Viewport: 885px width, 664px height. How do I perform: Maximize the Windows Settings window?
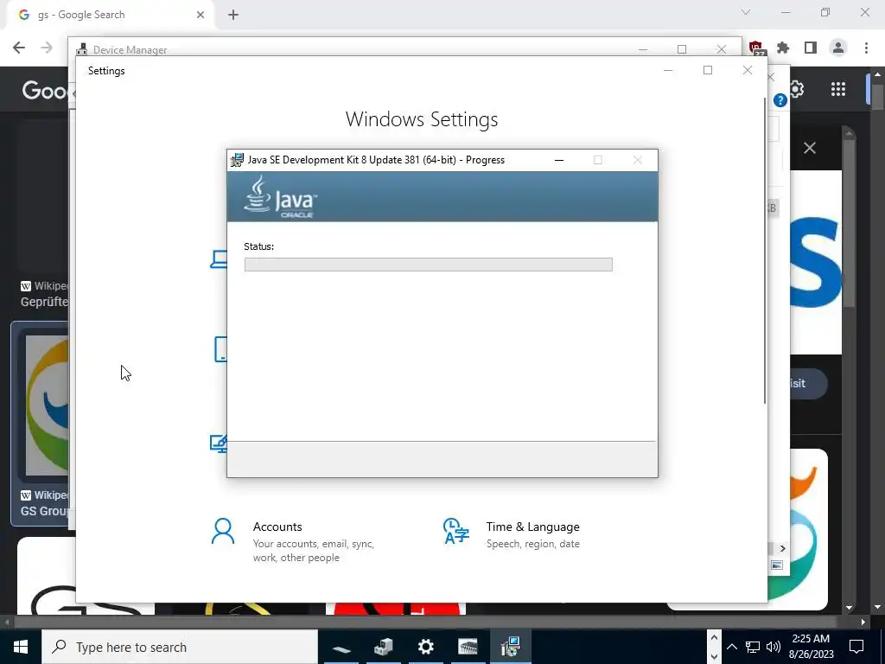point(708,71)
